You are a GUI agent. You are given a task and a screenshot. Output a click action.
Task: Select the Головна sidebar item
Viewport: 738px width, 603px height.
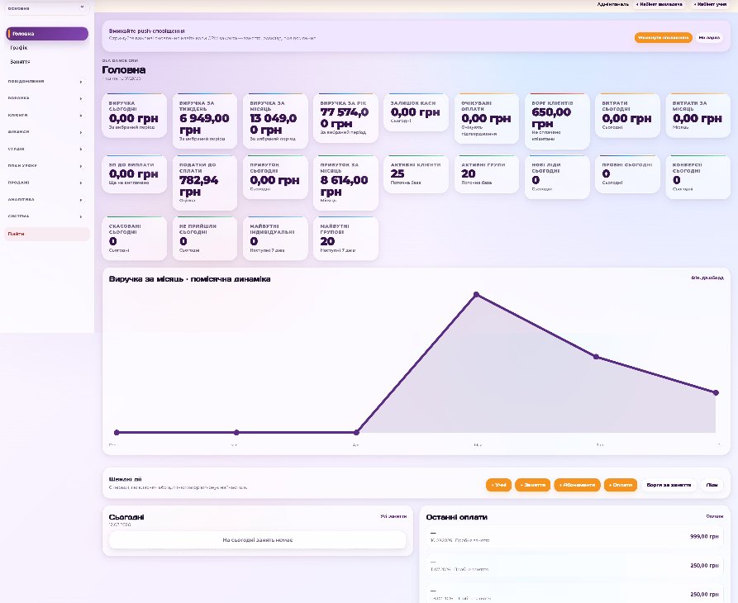[47, 34]
